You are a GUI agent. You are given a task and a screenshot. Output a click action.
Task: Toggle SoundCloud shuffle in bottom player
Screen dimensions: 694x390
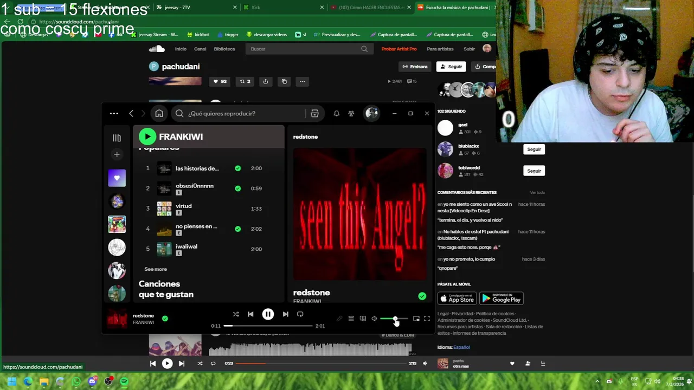(x=200, y=363)
